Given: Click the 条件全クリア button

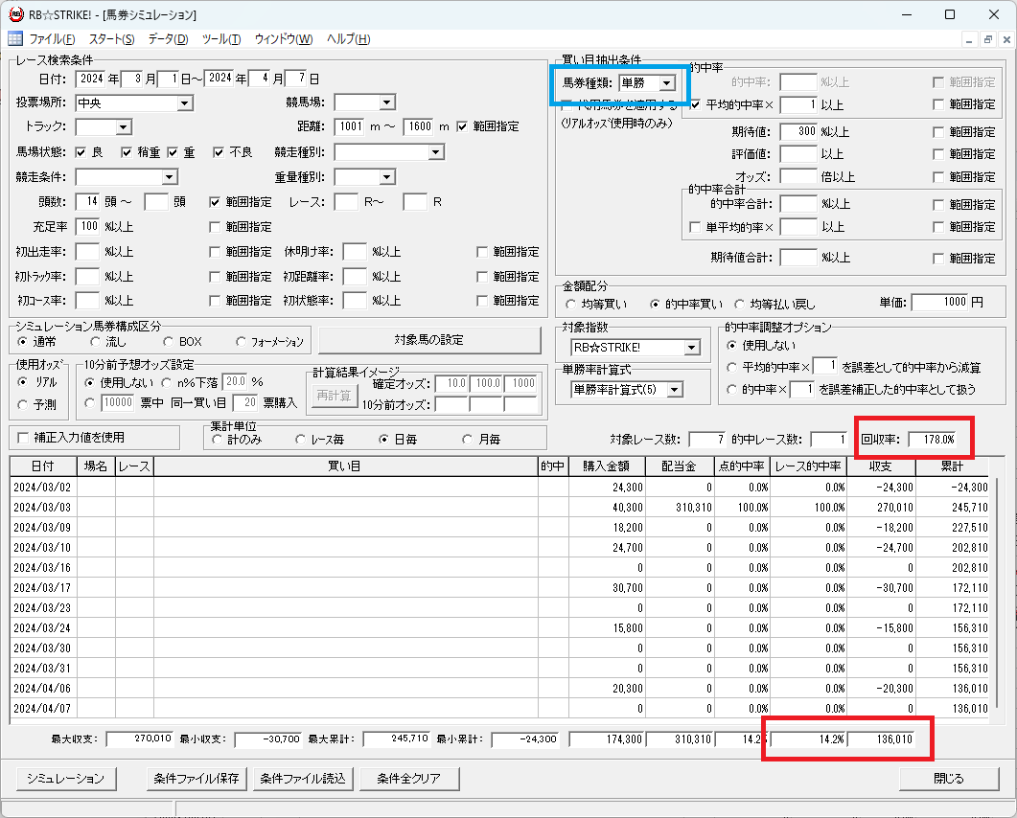Looking at the screenshot, I should [409, 779].
